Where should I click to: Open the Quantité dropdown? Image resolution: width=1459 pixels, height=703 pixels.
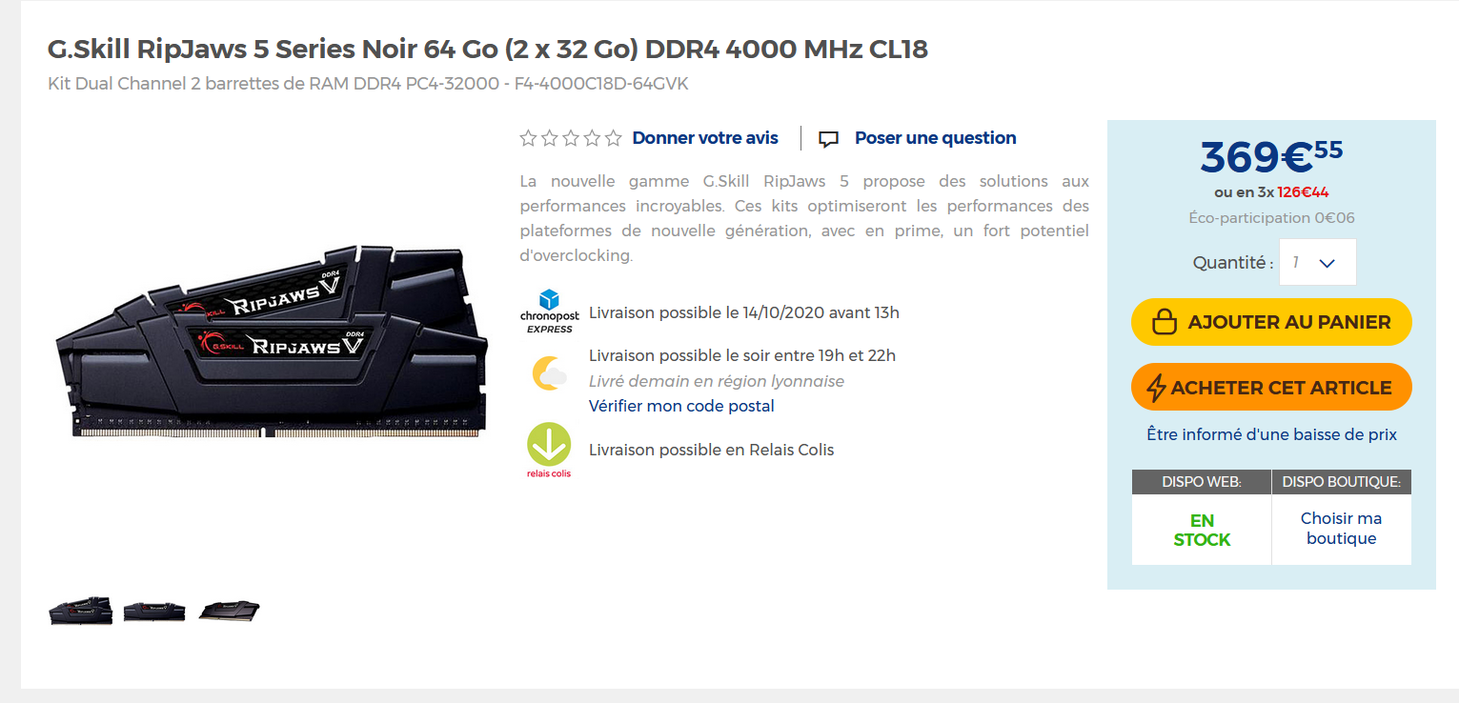coord(1317,262)
